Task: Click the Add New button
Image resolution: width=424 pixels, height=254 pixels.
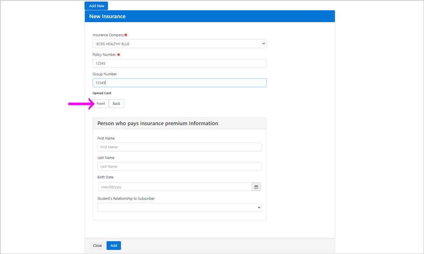Action: point(96,5)
